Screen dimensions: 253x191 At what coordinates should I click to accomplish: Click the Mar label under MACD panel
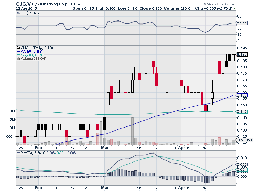(105, 188)
